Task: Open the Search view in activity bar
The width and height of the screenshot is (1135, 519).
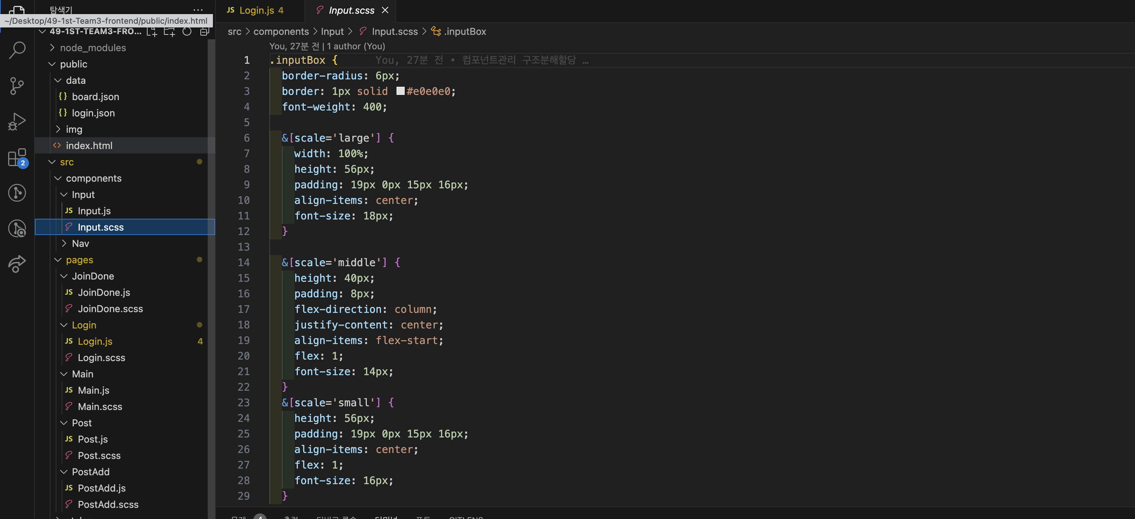Action: [x=17, y=50]
